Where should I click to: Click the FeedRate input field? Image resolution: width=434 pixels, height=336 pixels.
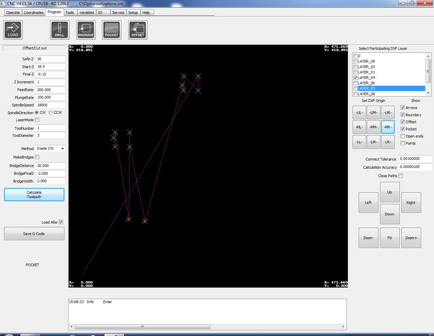(x=51, y=90)
